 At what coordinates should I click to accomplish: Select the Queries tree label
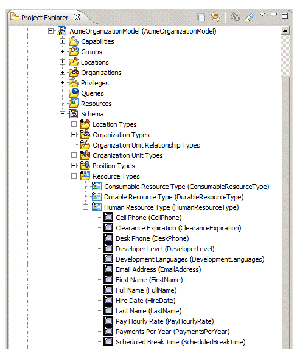point(93,93)
